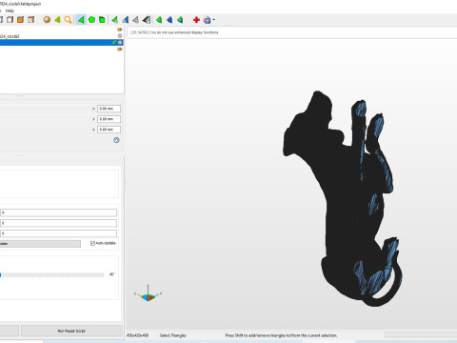Select the orange solid cube view icon

click(21, 20)
